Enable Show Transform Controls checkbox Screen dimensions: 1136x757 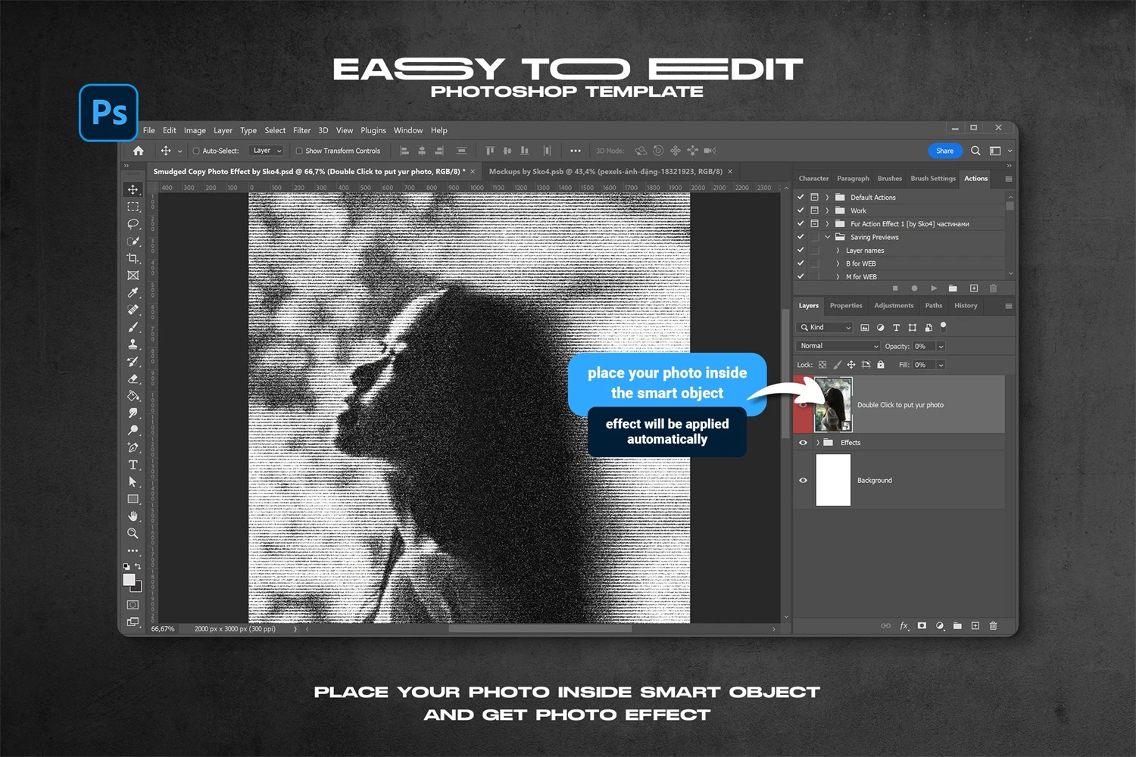299,151
